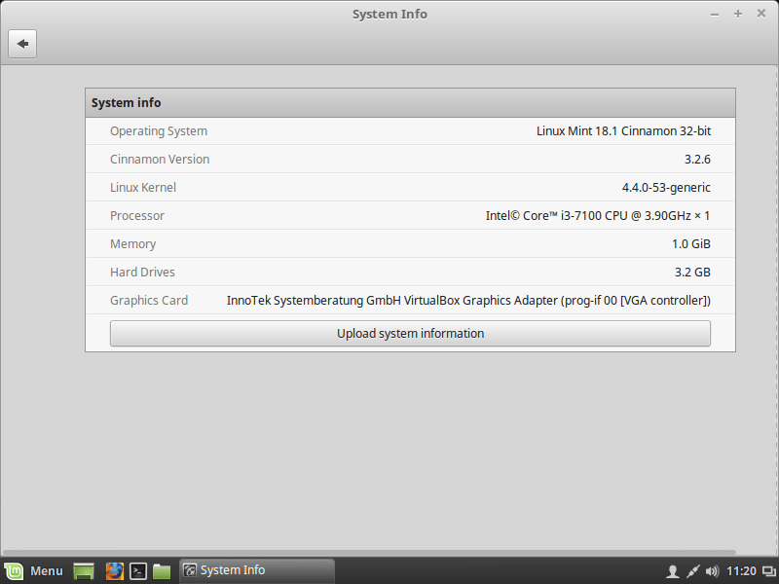Open the sound volume tray icon
The height and width of the screenshot is (584, 779).
[x=713, y=571]
